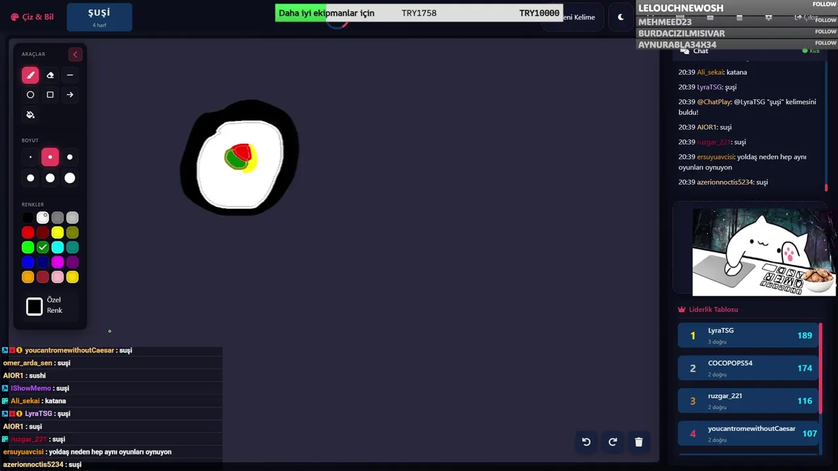Open the Chat panel header
This screenshot has width=838, height=471.
point(750,50)
